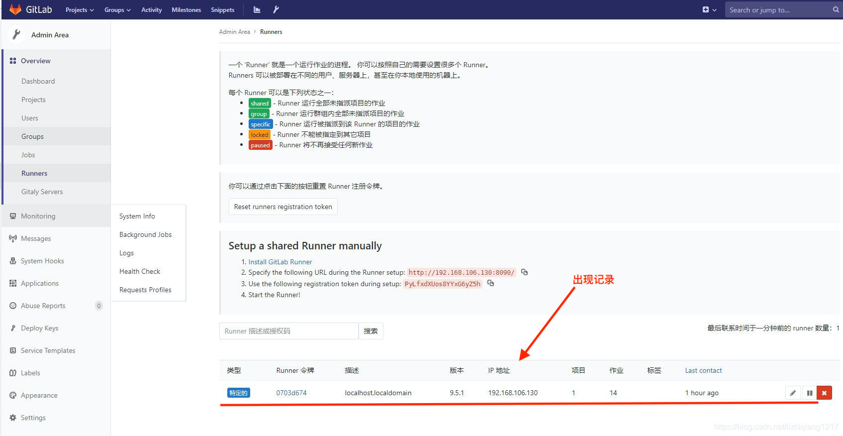
Task: Click the new item plus icon
Action: point(706,9)
